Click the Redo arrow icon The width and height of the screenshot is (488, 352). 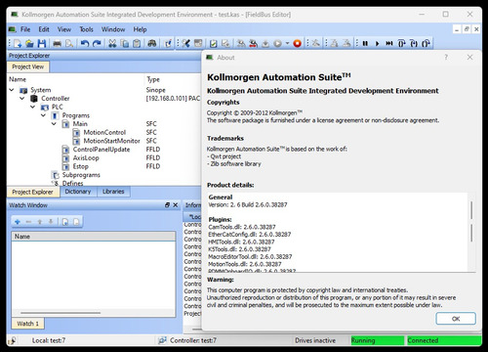[97, 43]
